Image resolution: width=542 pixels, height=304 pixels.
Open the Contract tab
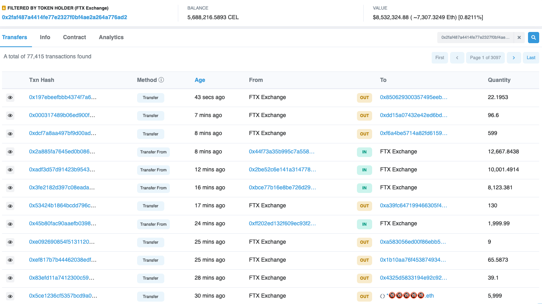pos(74,37)
